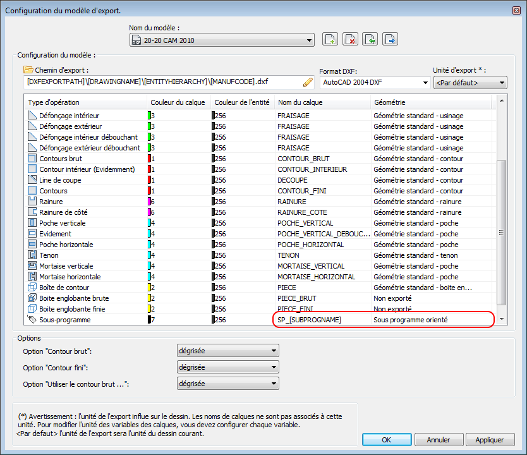Click the green layer color swatch for Défonçage intérieur
This screenshot has width=527, height=455.
point(149,116)
